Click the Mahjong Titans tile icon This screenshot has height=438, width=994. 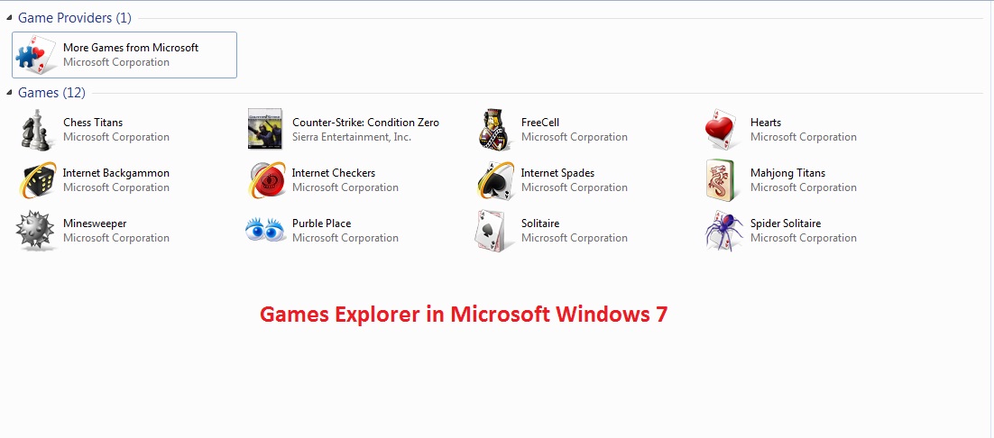pyautogui.click(x=723, y=180)
